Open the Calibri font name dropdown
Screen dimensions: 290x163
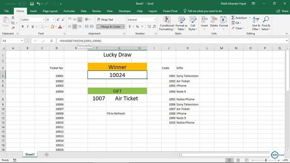pos(43,19)
